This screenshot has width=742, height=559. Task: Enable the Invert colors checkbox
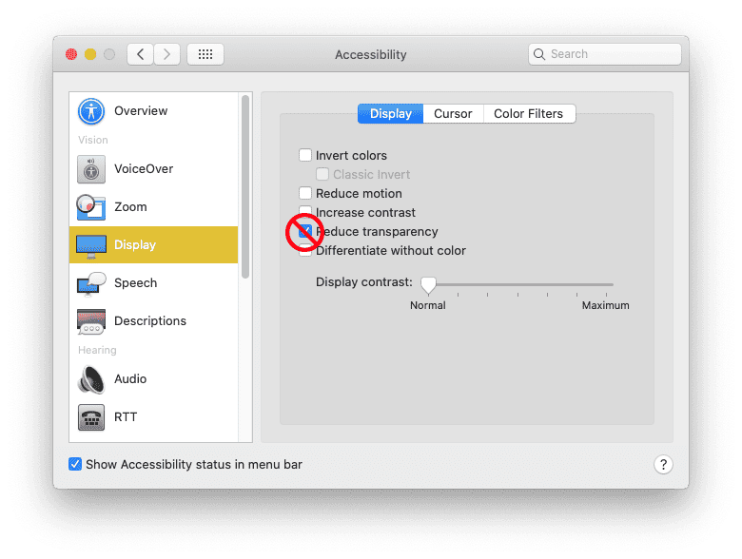305,156
